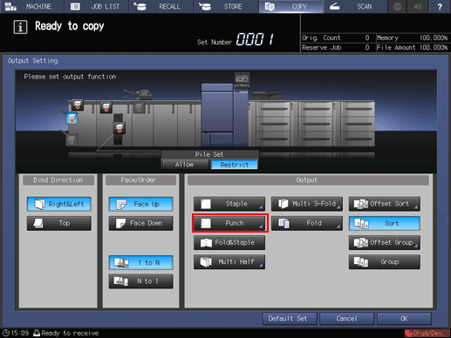The height and width of the screenshot is (338, 451).
Task: Open Multi Half fold options
Action: click(x=229, y=262)
